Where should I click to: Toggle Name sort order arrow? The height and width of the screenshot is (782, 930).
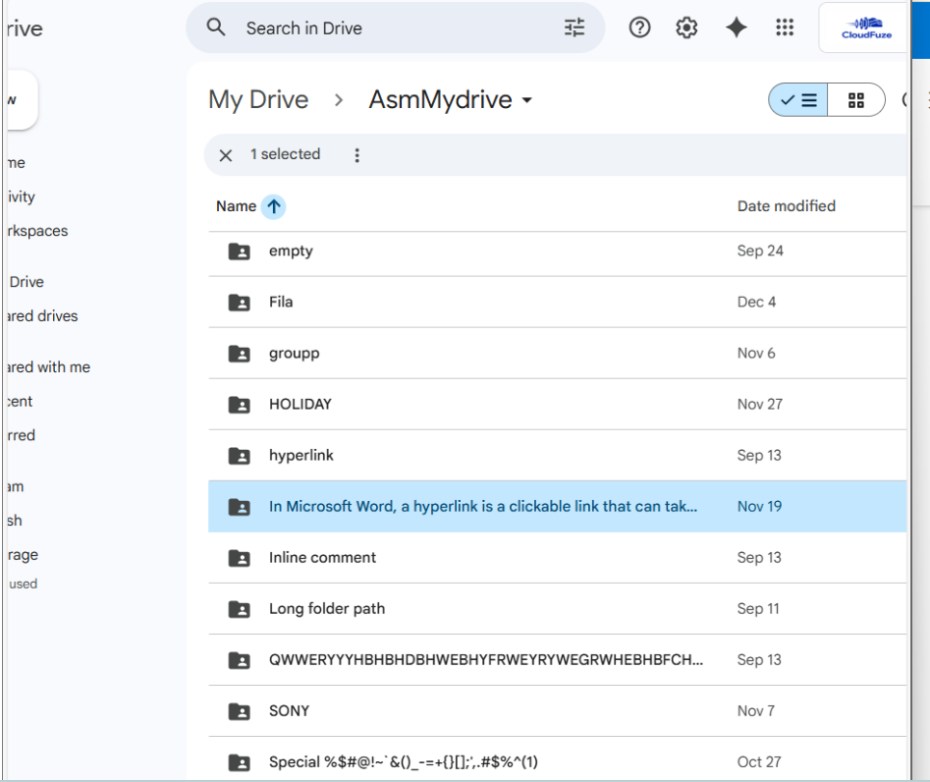(273, 206)
